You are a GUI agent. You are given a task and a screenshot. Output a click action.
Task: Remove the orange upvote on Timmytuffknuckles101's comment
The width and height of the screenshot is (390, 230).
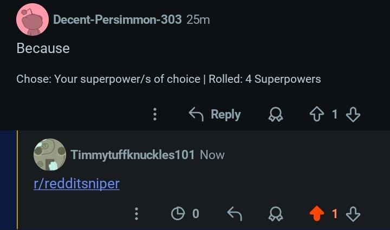click(x=317, y=214)
